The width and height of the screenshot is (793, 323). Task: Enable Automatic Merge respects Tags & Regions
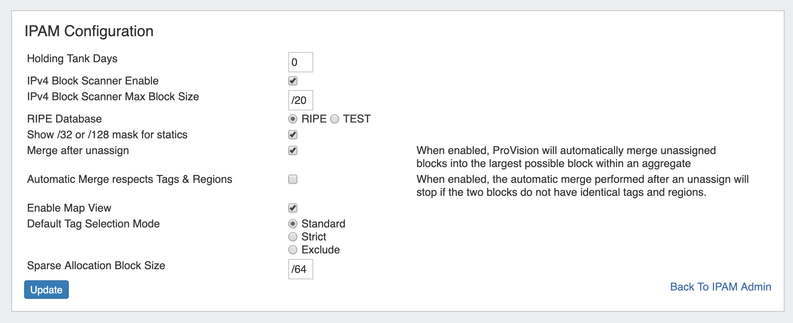pyautogui.click(x=293, y=179)
